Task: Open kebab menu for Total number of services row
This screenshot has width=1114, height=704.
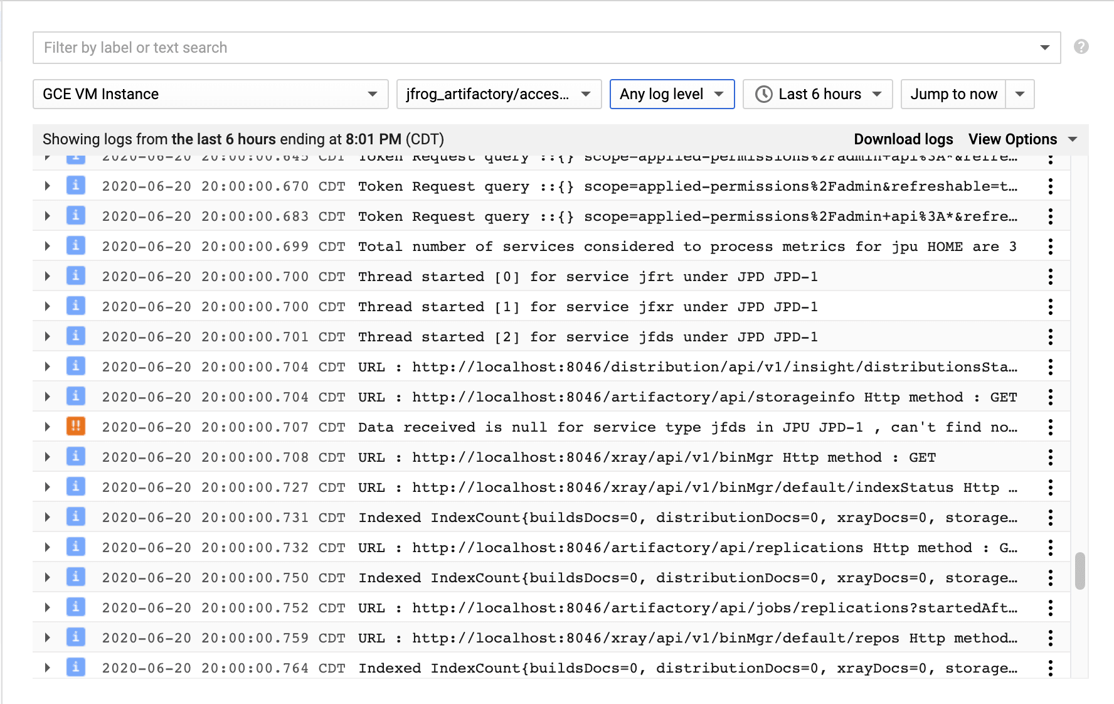Action: 1050,247
